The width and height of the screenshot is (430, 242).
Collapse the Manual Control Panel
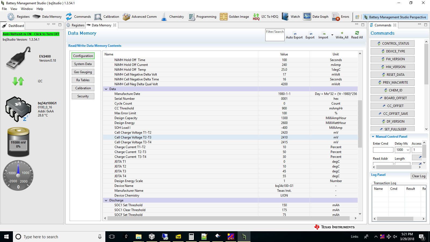click(373, 137)
